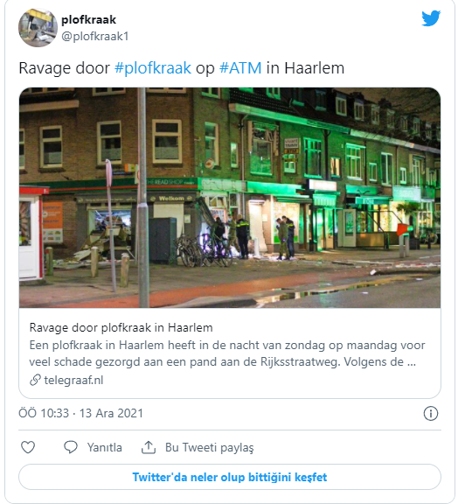Viewport: 458px width, 504px height.
Task: Click the article description starting Een plofkraak
Action: pyautogui.click(x=227, y=353)
